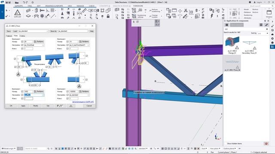Click the component search input field
This screenshot has height=154, width=275.
244,29
